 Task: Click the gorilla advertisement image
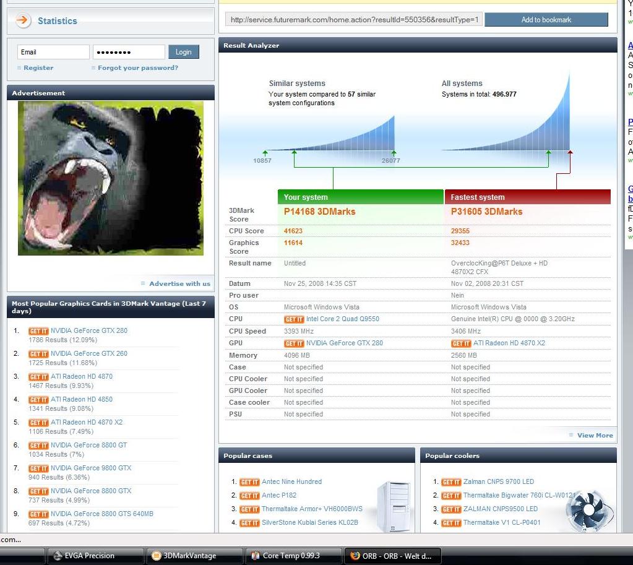111,178
